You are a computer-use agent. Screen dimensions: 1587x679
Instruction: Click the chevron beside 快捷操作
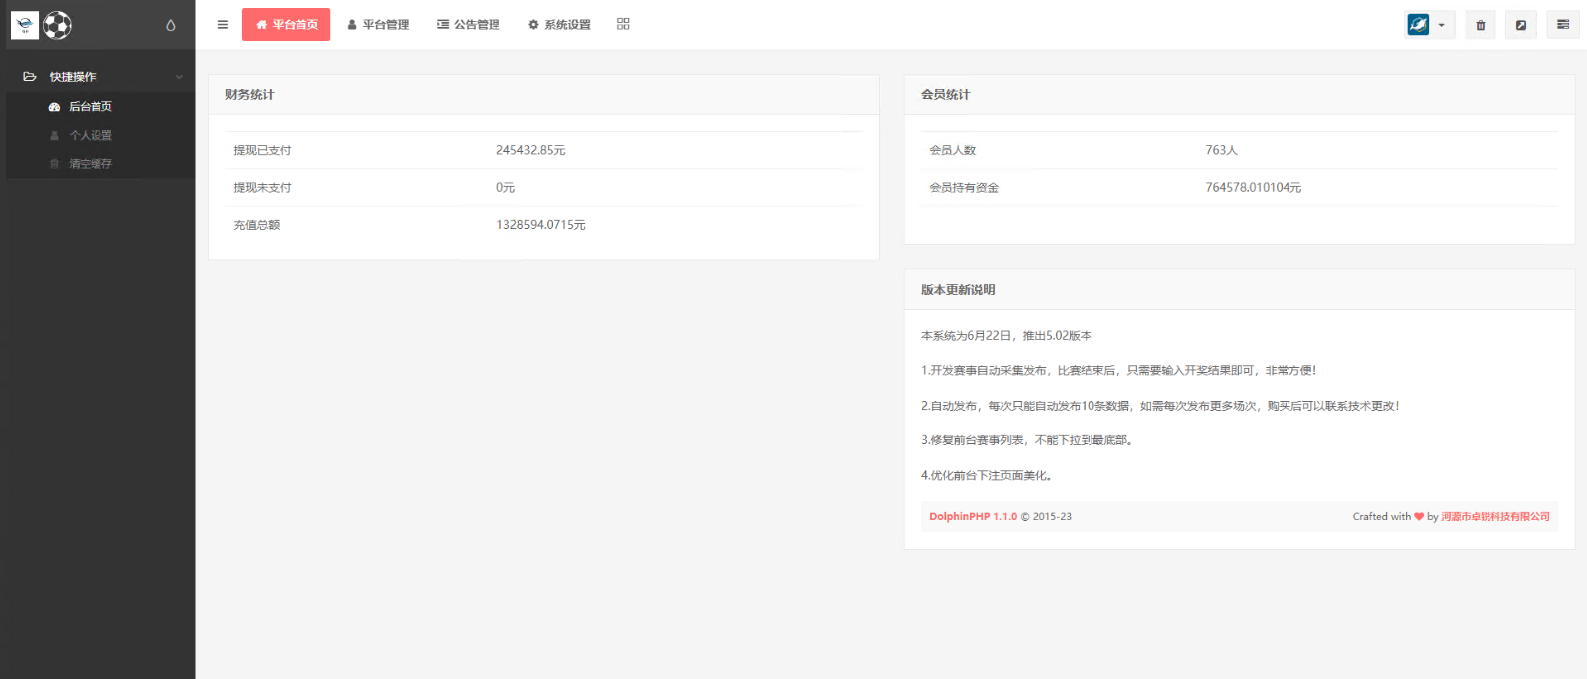179,77
